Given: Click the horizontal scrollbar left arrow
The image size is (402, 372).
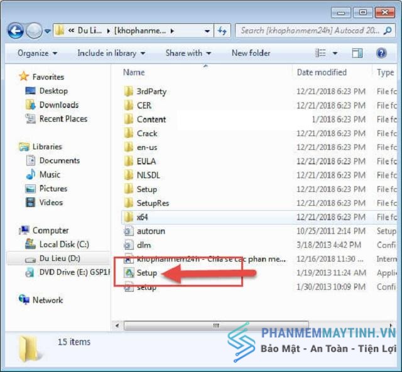Looking at the screenshot, I should pyautogui.click(x=117, y=326).
